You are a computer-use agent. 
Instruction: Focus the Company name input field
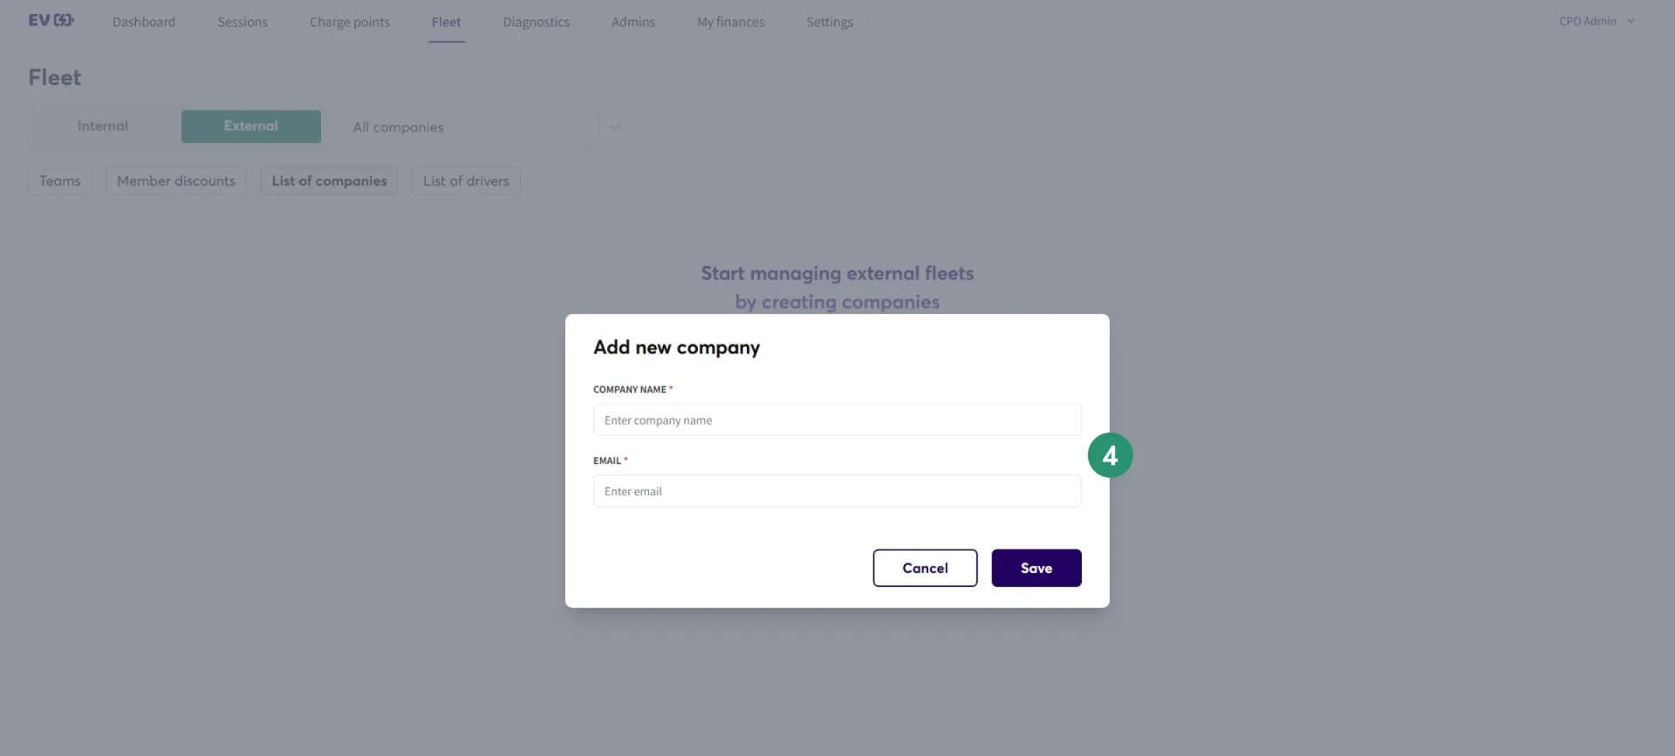coord(837,419)
